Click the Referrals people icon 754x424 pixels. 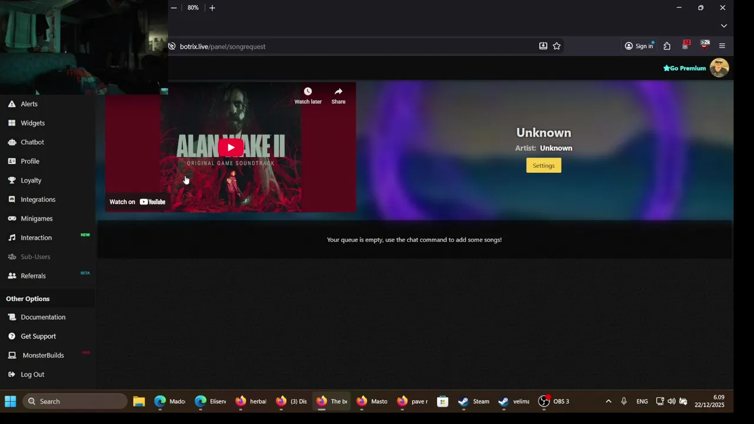[12, 276]
